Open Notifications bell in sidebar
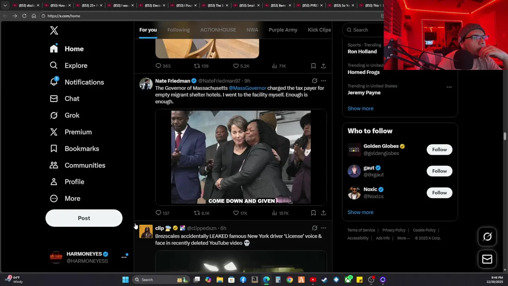Viewport: 508px width, 286px height. point(77,82)
